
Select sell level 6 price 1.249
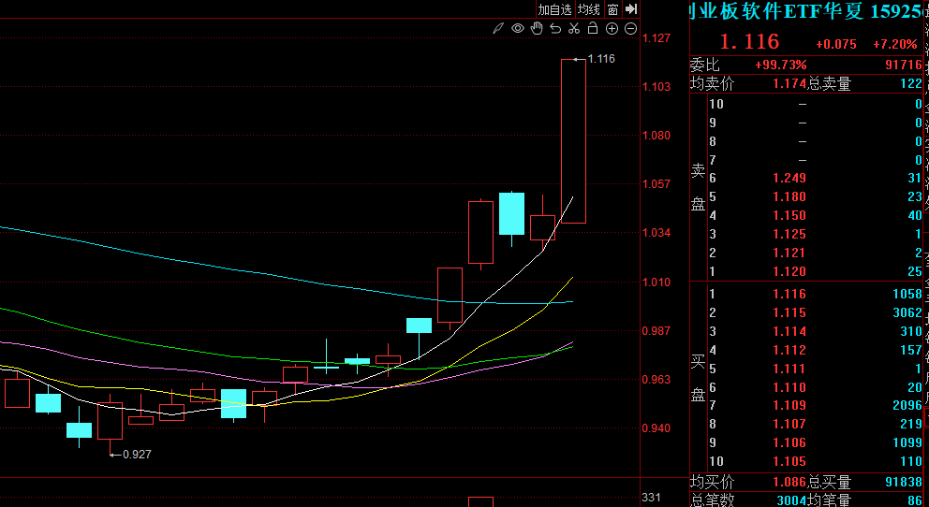pyautogui.click(x=789, y=179)
